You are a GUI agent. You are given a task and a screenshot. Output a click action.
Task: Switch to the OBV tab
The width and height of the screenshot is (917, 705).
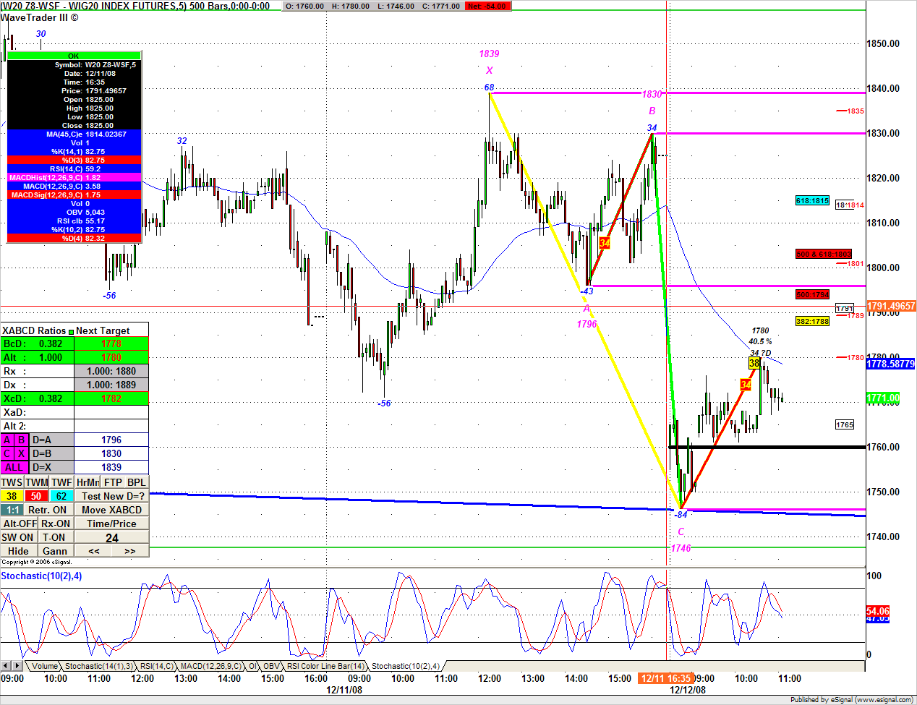click(271, 666)
